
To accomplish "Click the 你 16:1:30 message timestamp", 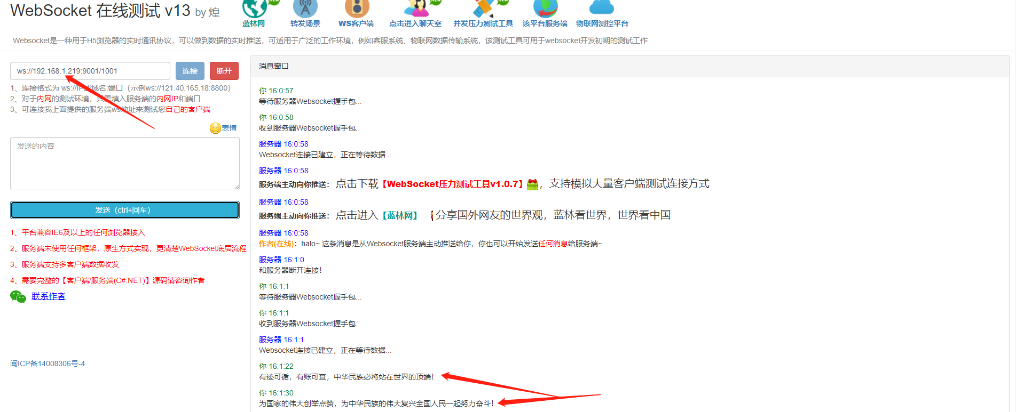I will 276,393.
